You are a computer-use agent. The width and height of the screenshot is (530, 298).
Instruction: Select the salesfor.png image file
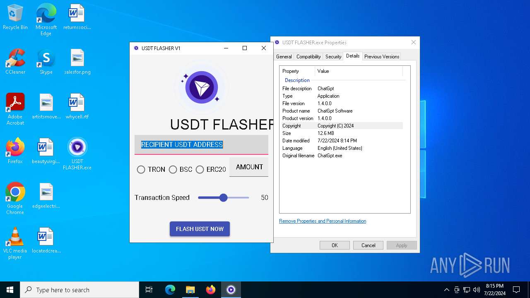click(x=77, y=62)
